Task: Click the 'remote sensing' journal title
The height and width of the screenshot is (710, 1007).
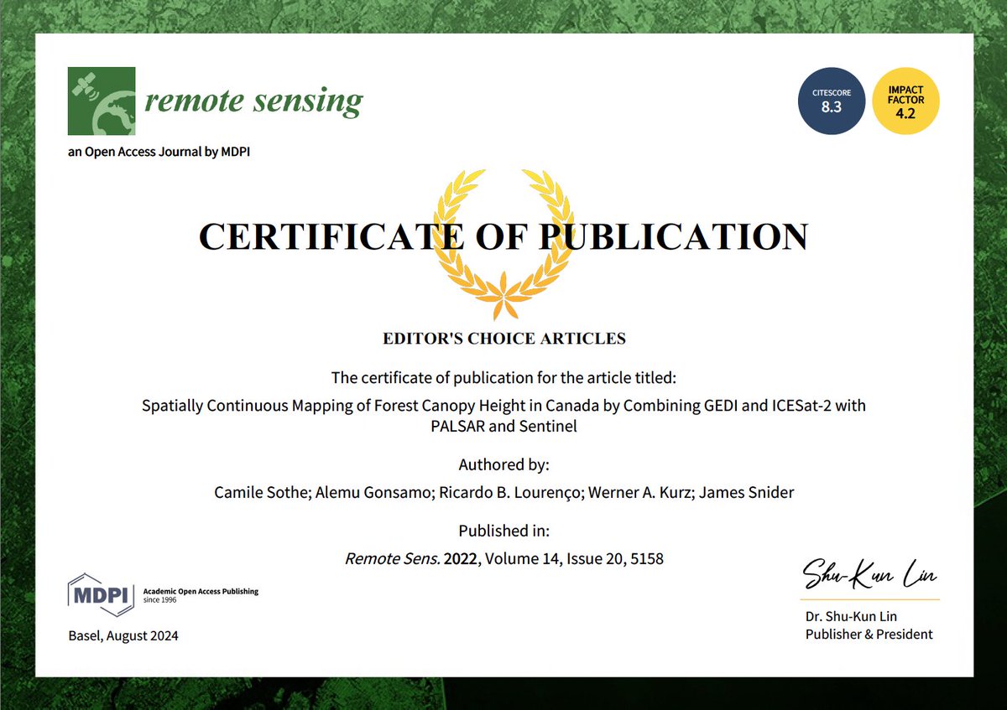Action: point(253,101)
